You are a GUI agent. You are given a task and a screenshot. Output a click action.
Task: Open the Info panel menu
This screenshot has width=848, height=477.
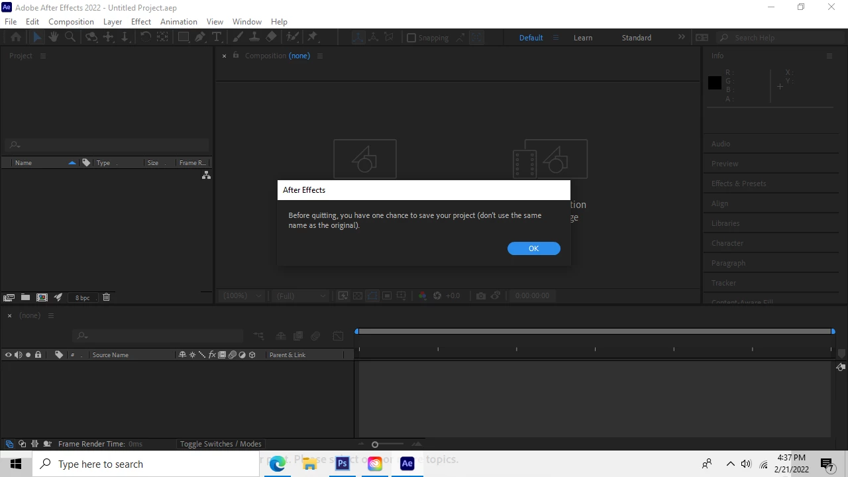point(829,56)
